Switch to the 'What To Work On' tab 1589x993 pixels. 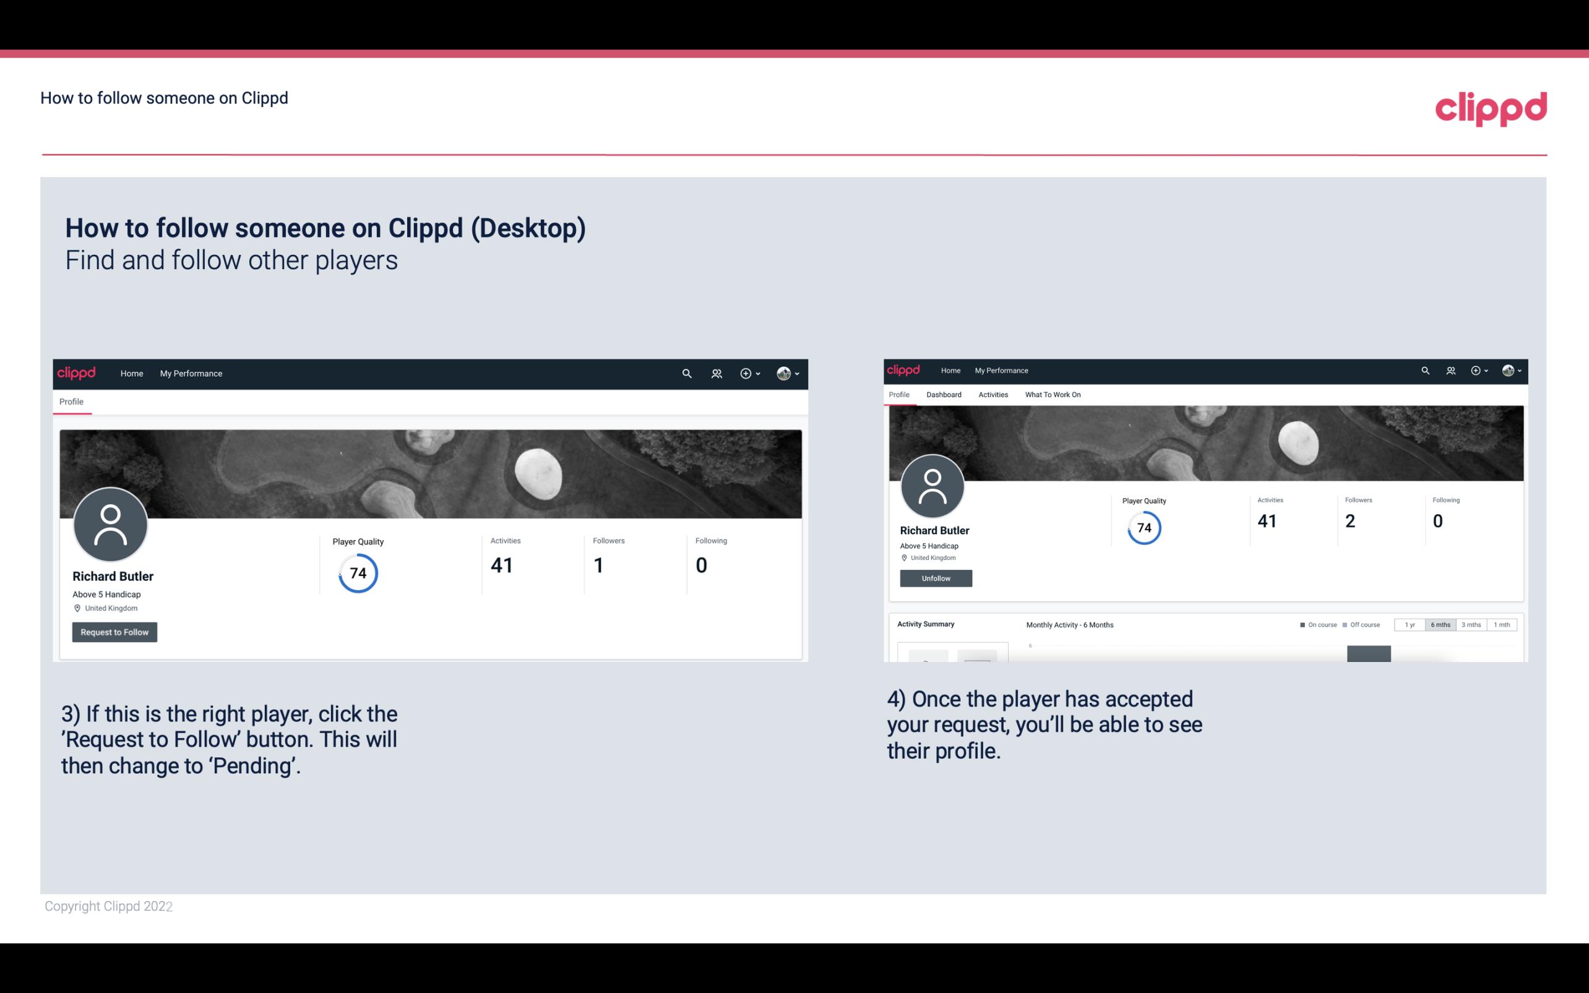[1051, 395]
